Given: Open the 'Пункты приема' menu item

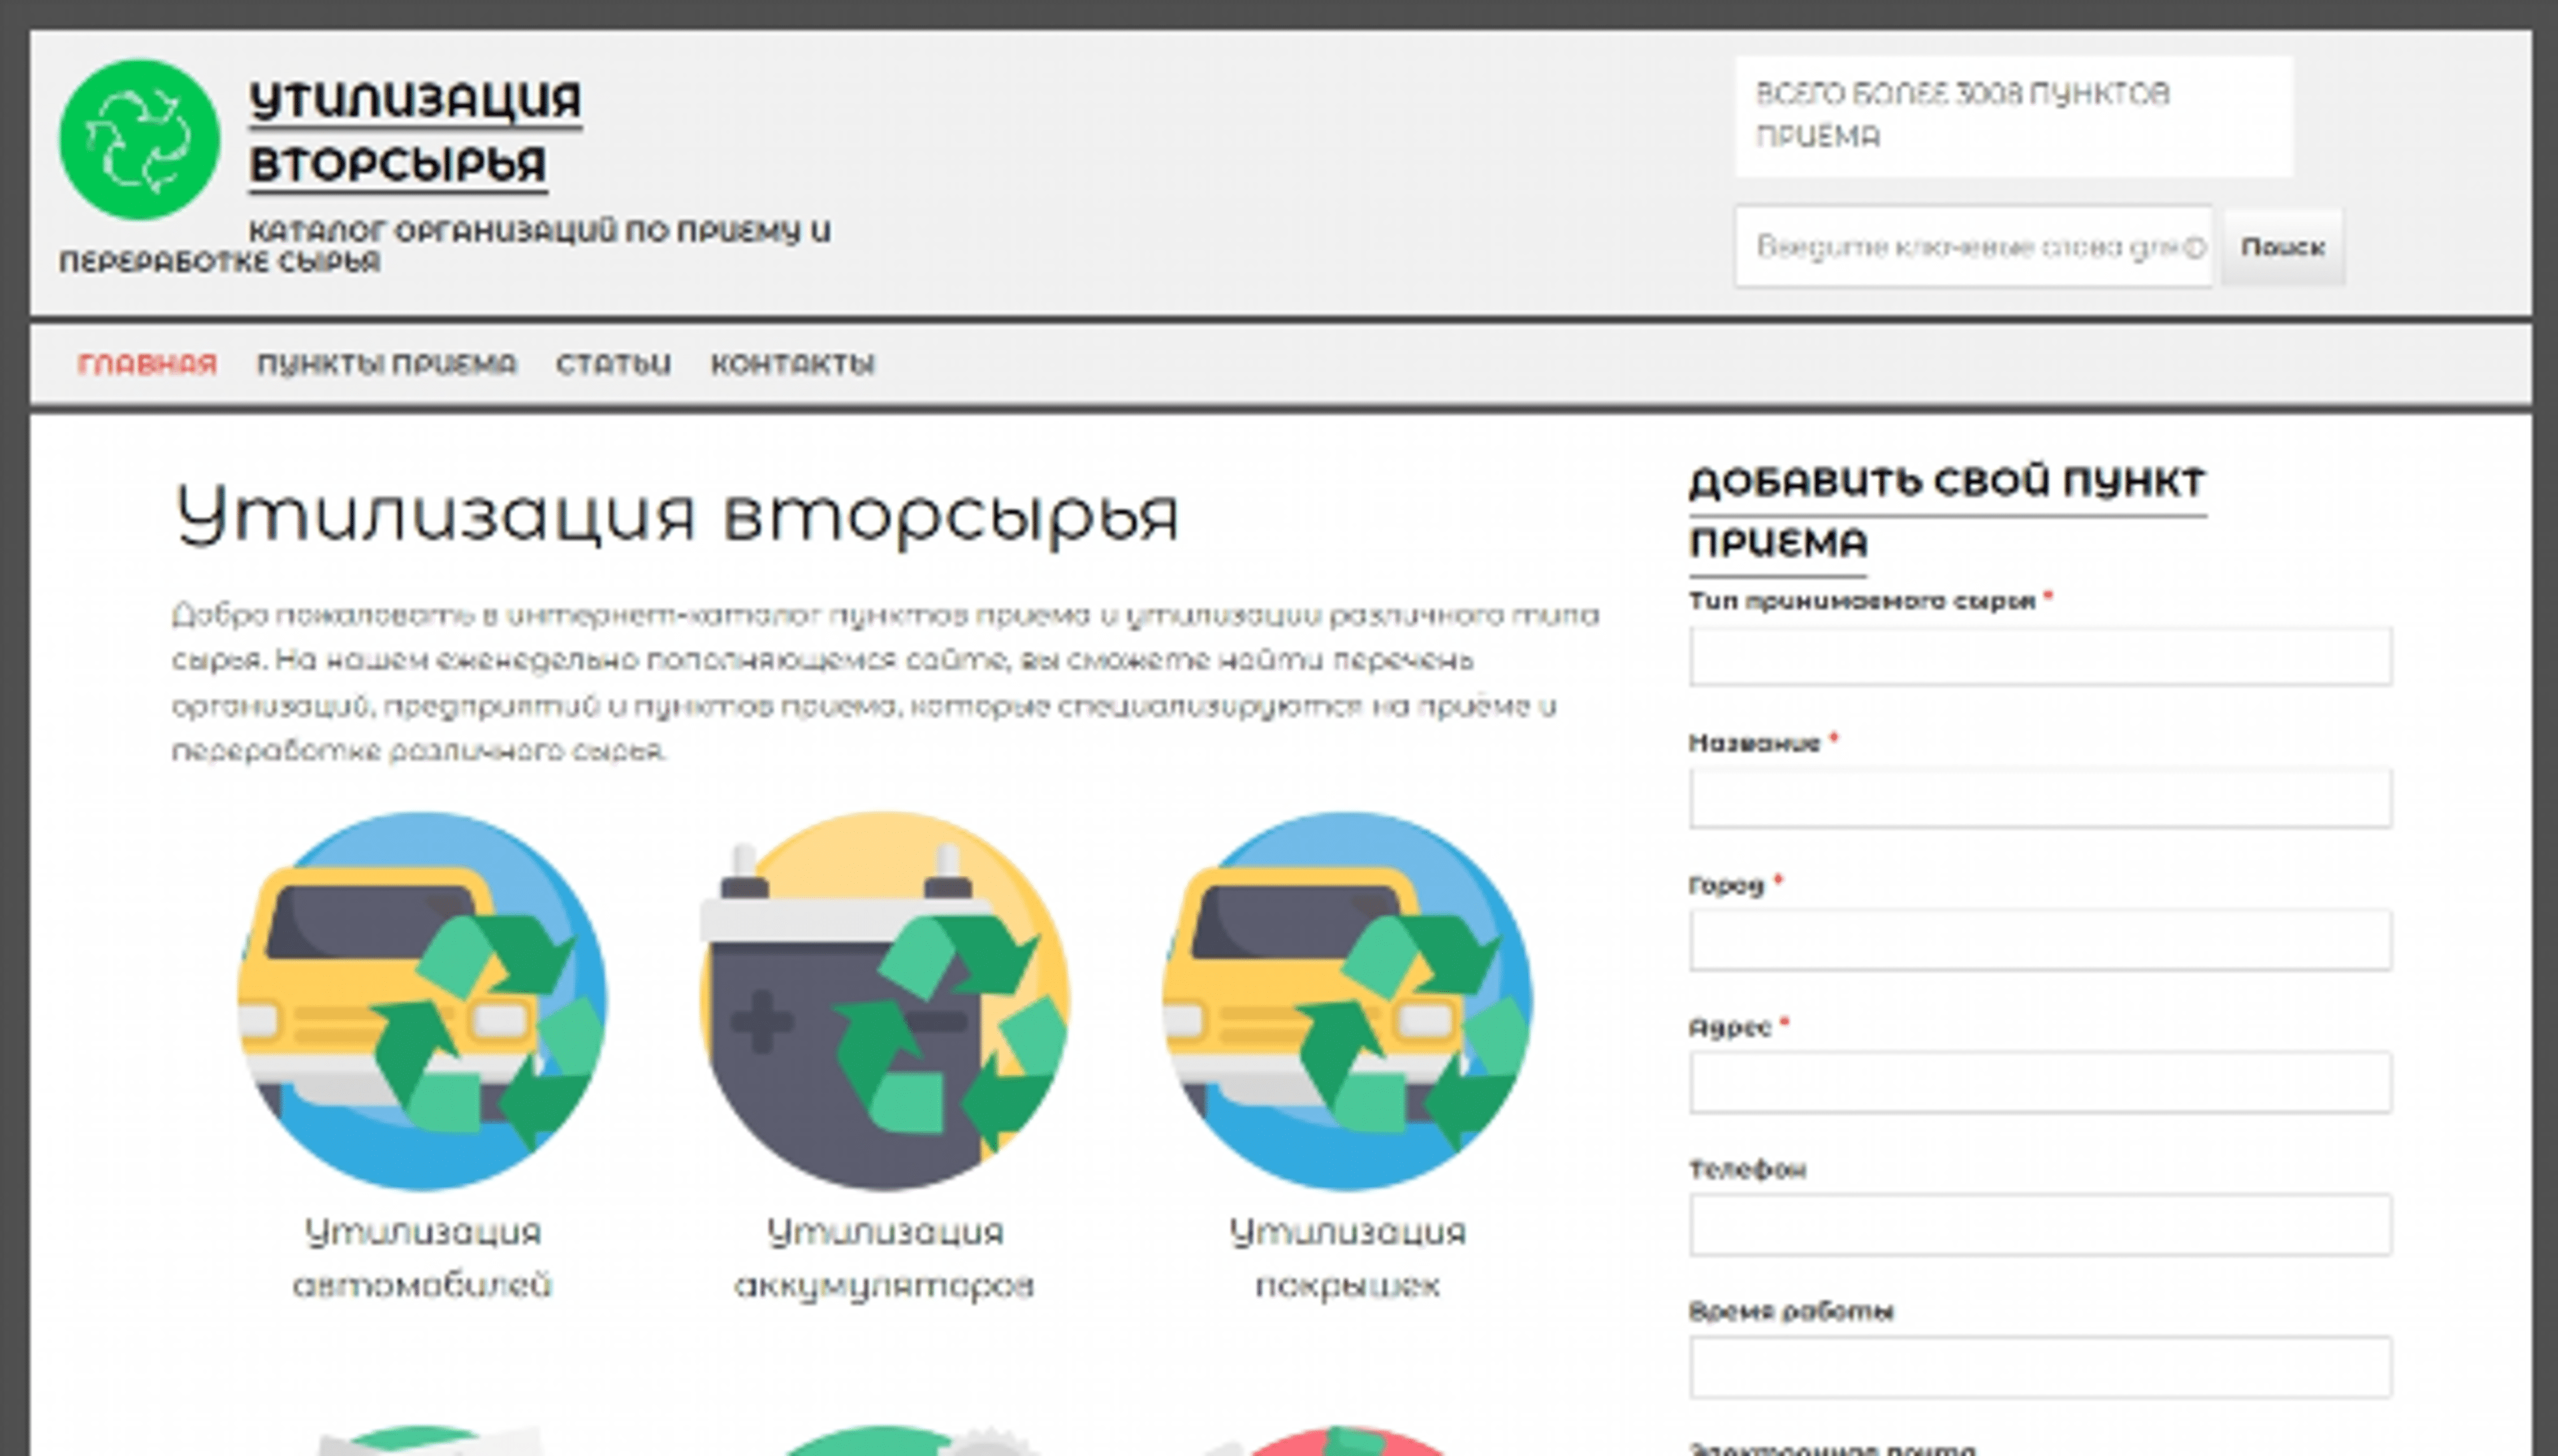Looking at the screenshot, I should point(387,364).
